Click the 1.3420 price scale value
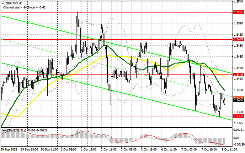 pos(238,90)
